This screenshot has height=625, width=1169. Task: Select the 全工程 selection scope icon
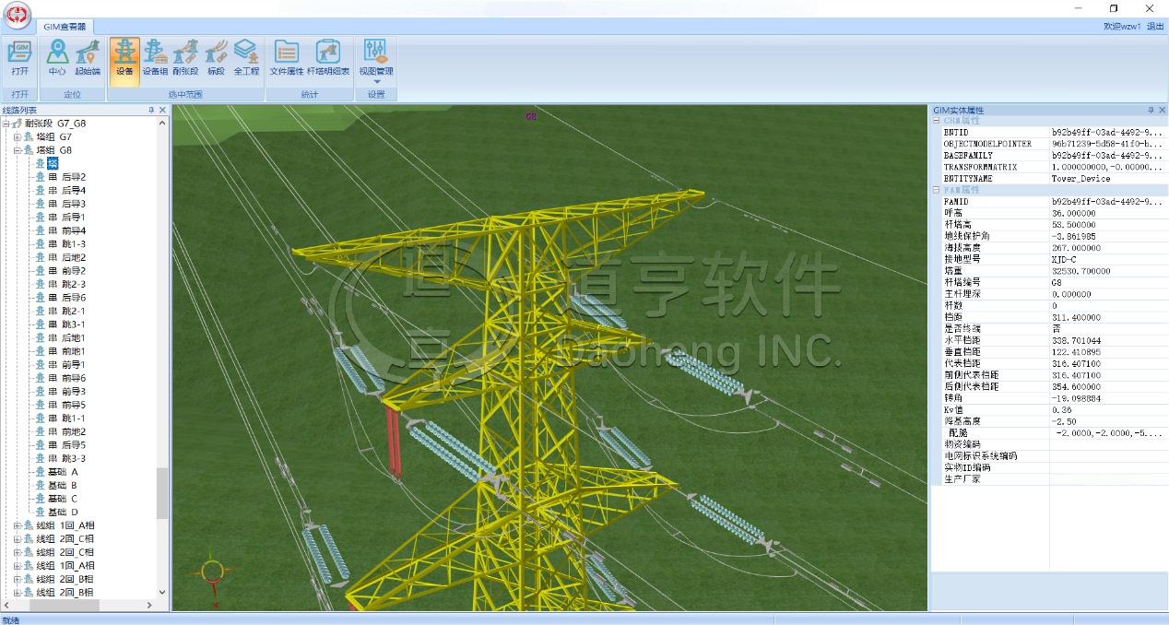pyautogui.click(x=245, y=57)
